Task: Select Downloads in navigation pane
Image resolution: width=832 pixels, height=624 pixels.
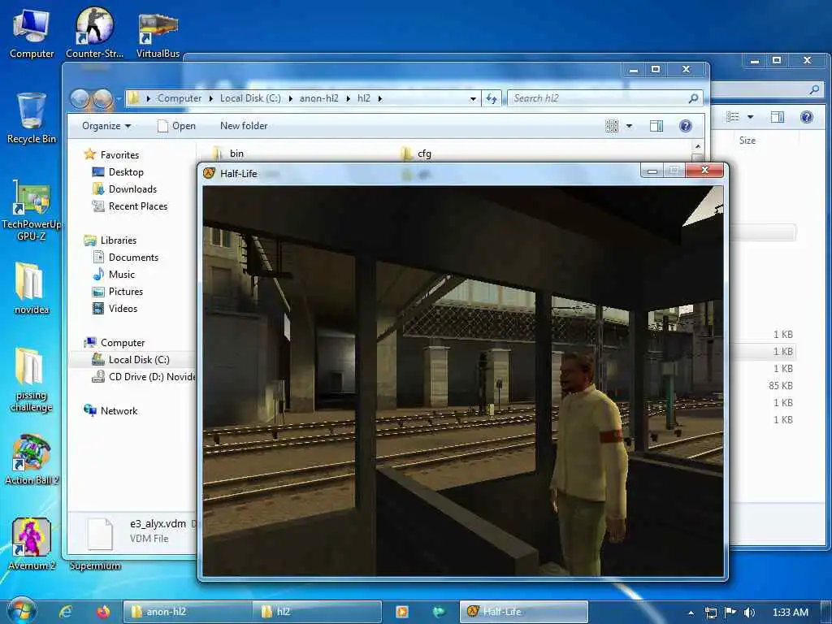Action: 124,188
